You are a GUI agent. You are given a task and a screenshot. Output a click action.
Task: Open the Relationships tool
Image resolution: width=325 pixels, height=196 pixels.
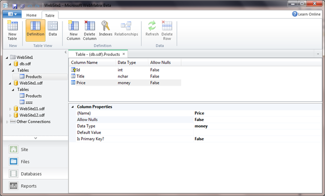tap(126, 28)
